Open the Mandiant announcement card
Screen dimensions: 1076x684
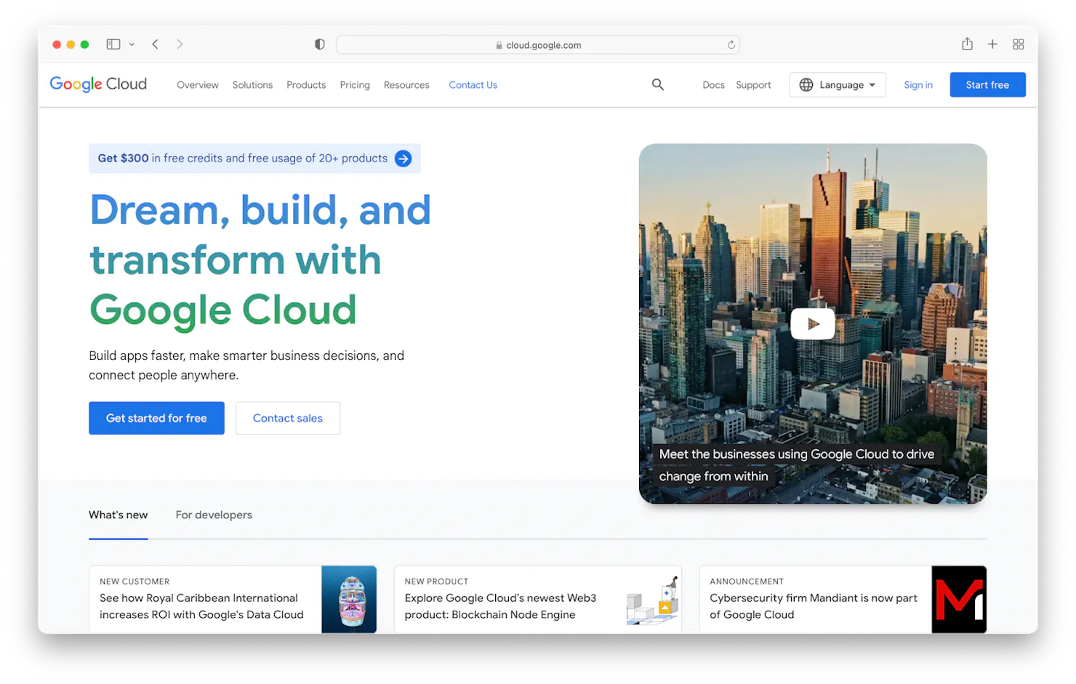pos(843,599)
